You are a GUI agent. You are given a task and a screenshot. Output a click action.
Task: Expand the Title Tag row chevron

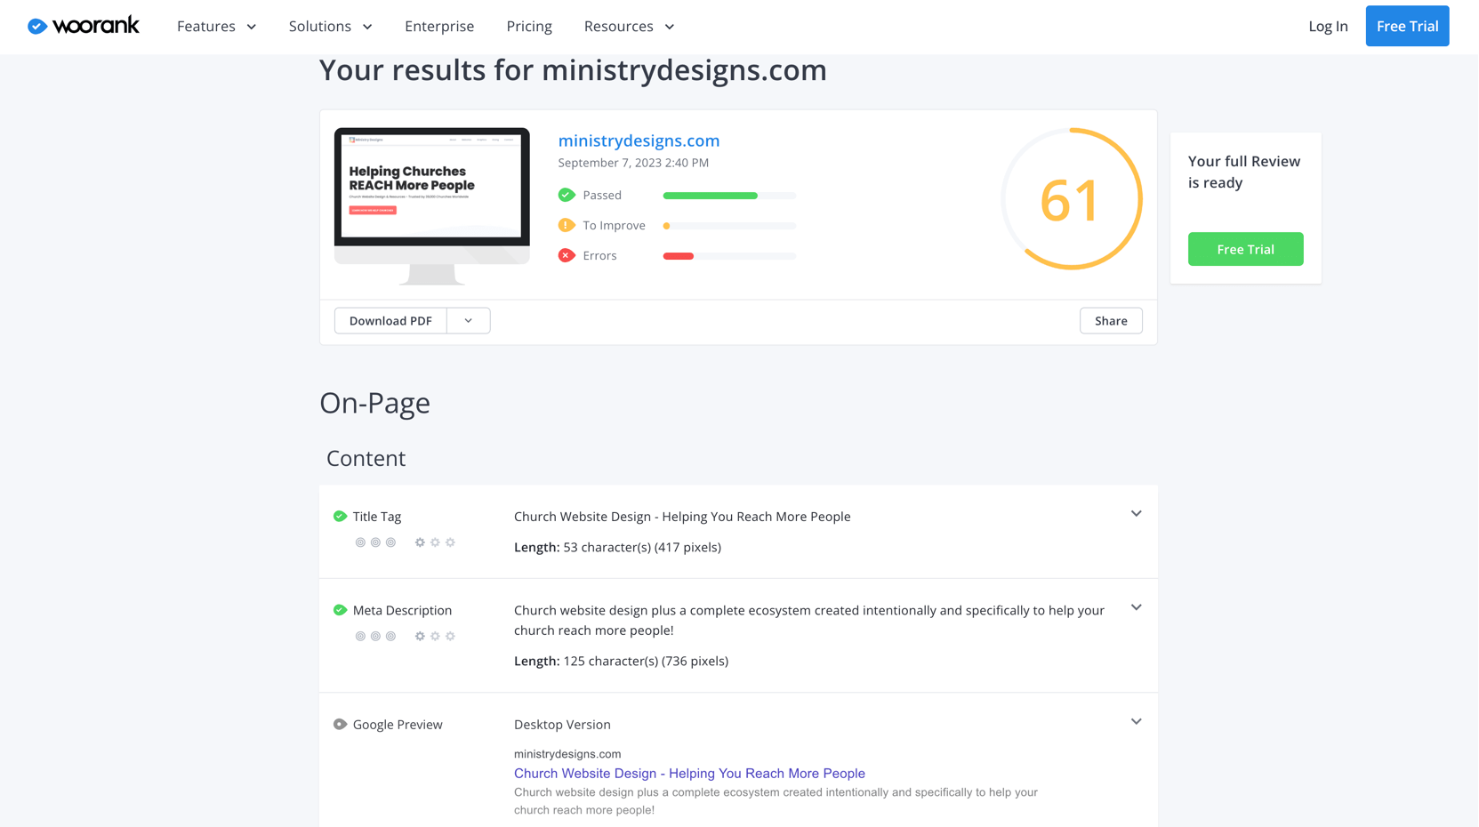pyautogui.click(x=1136, y=514)
